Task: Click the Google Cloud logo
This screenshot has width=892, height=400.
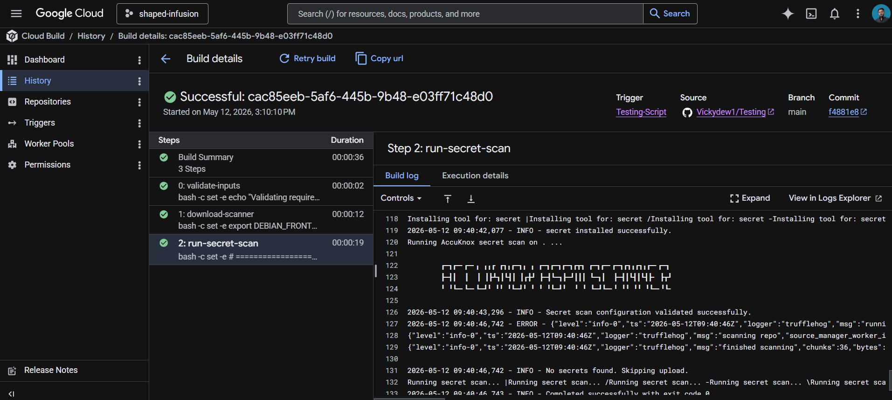Action: click(x=69, y=14)
